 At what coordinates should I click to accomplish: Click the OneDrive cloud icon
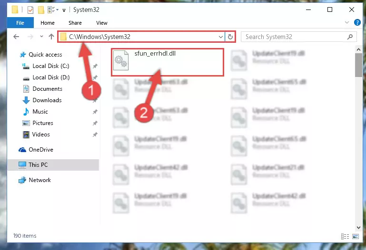[22, 150]
